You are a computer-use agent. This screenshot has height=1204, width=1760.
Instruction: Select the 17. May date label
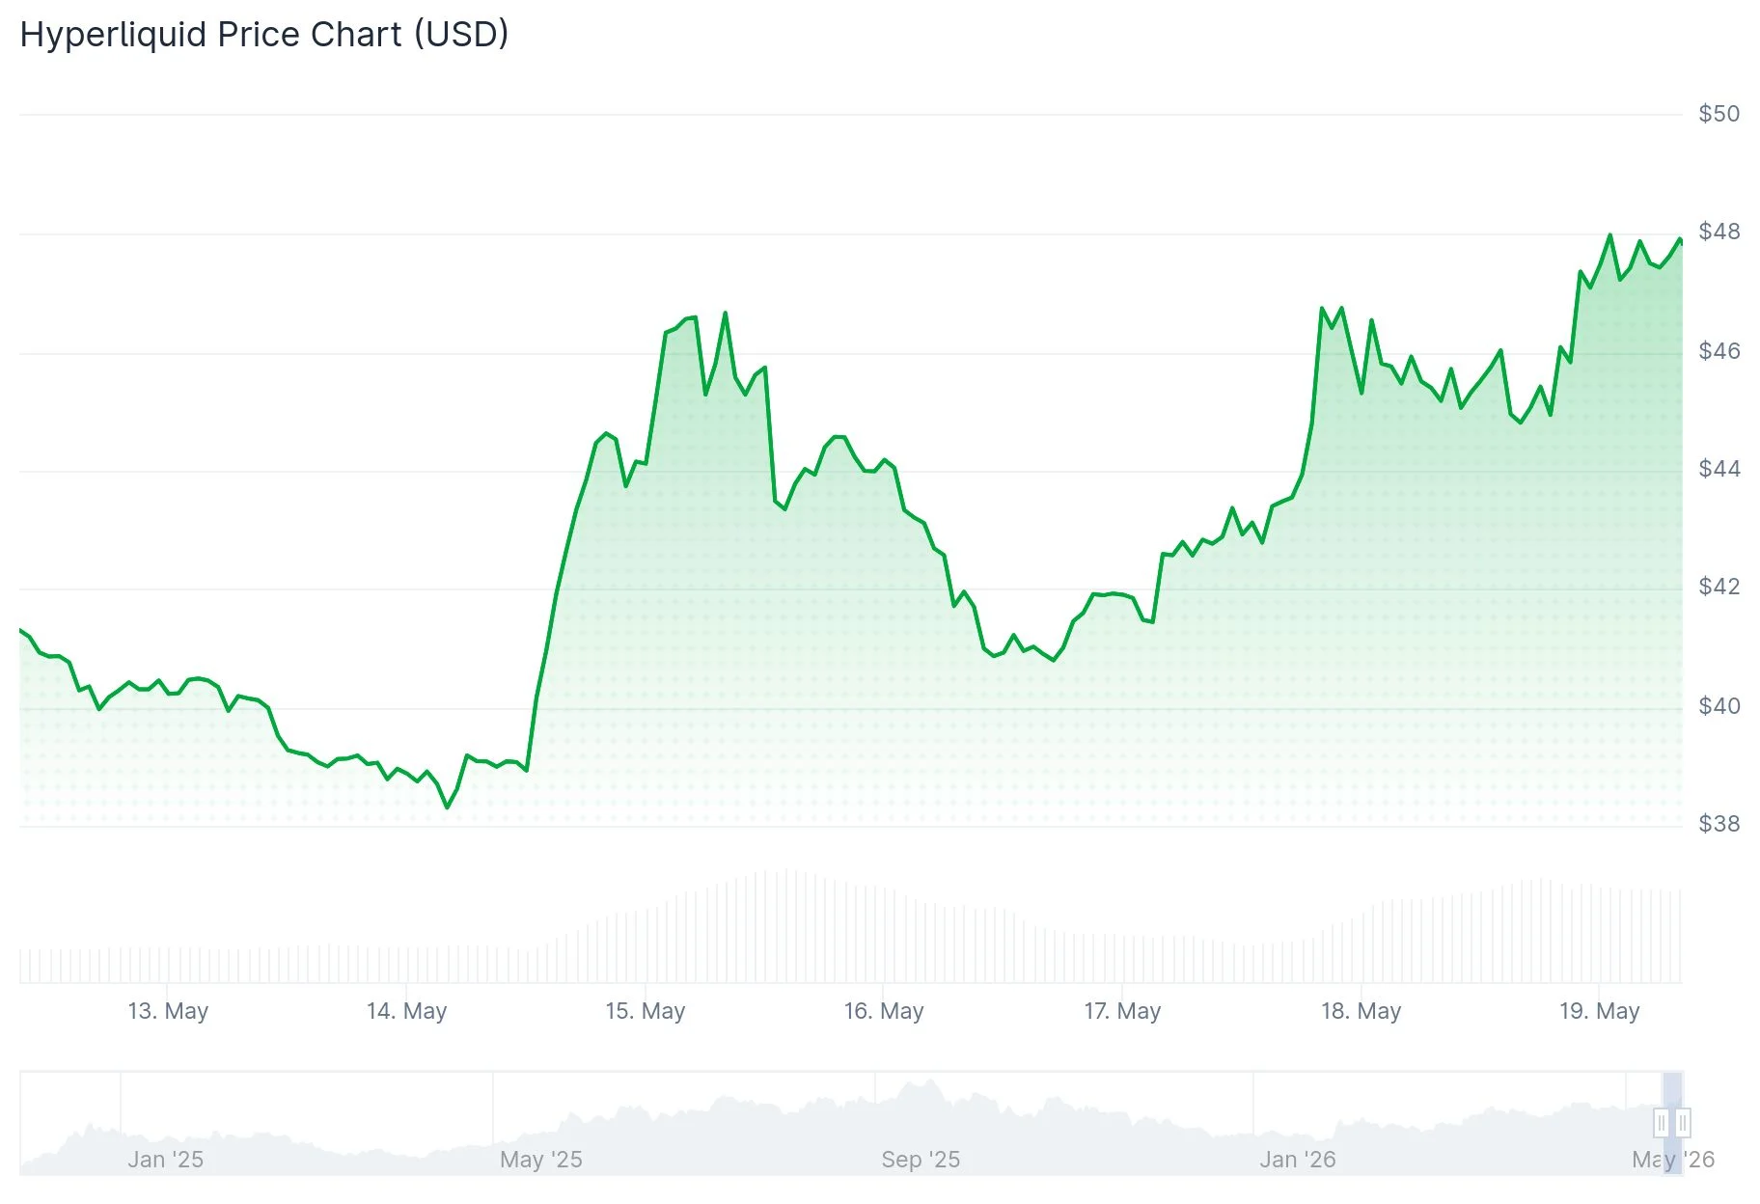coord(1122,1011)
